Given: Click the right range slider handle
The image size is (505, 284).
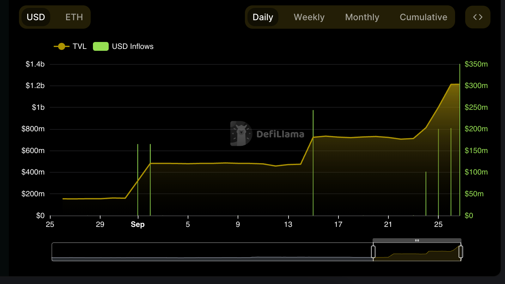Looking at the screenshot, I should [x=461, y=252].
